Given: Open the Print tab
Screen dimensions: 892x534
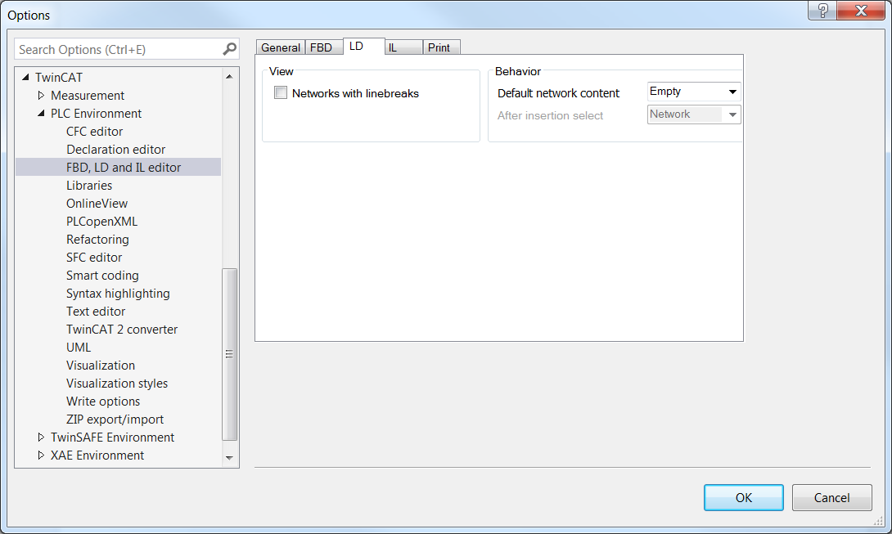Looking at the screenshot, I should tap(441, 47).
